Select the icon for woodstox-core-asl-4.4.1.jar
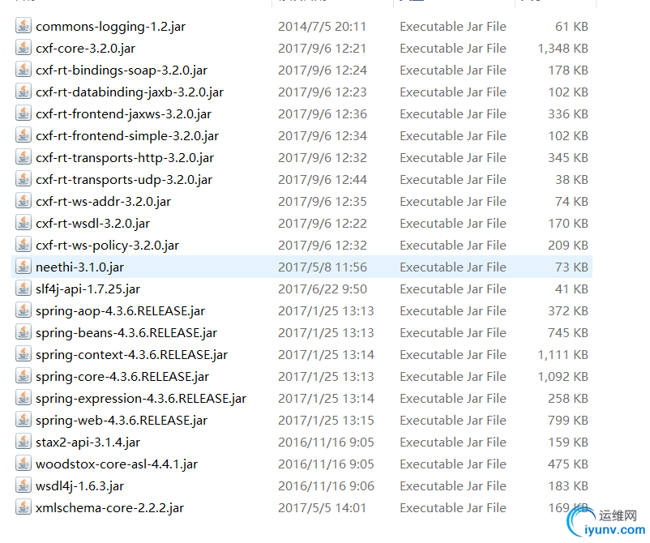The width and height of the screenshot is (650, 543). 24,464
